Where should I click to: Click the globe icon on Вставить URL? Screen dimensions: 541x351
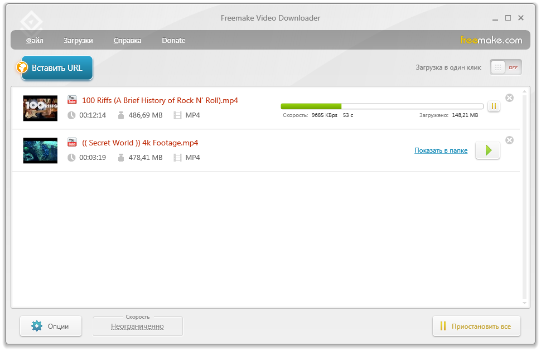click(22, 67)
